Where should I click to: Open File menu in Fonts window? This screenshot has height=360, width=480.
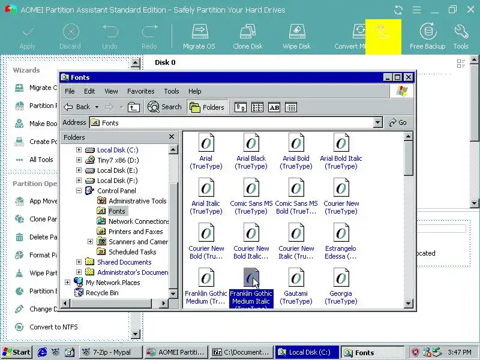coord(70,91)
